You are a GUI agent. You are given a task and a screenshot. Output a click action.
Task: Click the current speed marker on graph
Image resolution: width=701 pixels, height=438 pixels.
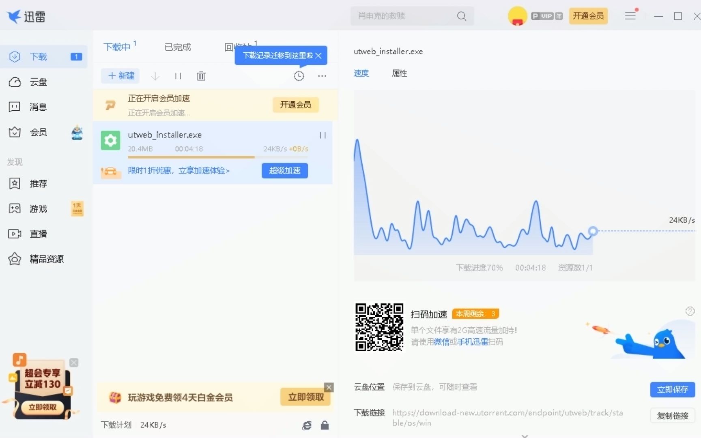(593, 231)
